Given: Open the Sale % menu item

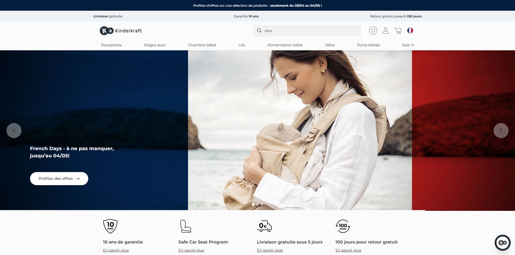Looking at the screenshot, I should pyautogui.click(x=408, y=45).
